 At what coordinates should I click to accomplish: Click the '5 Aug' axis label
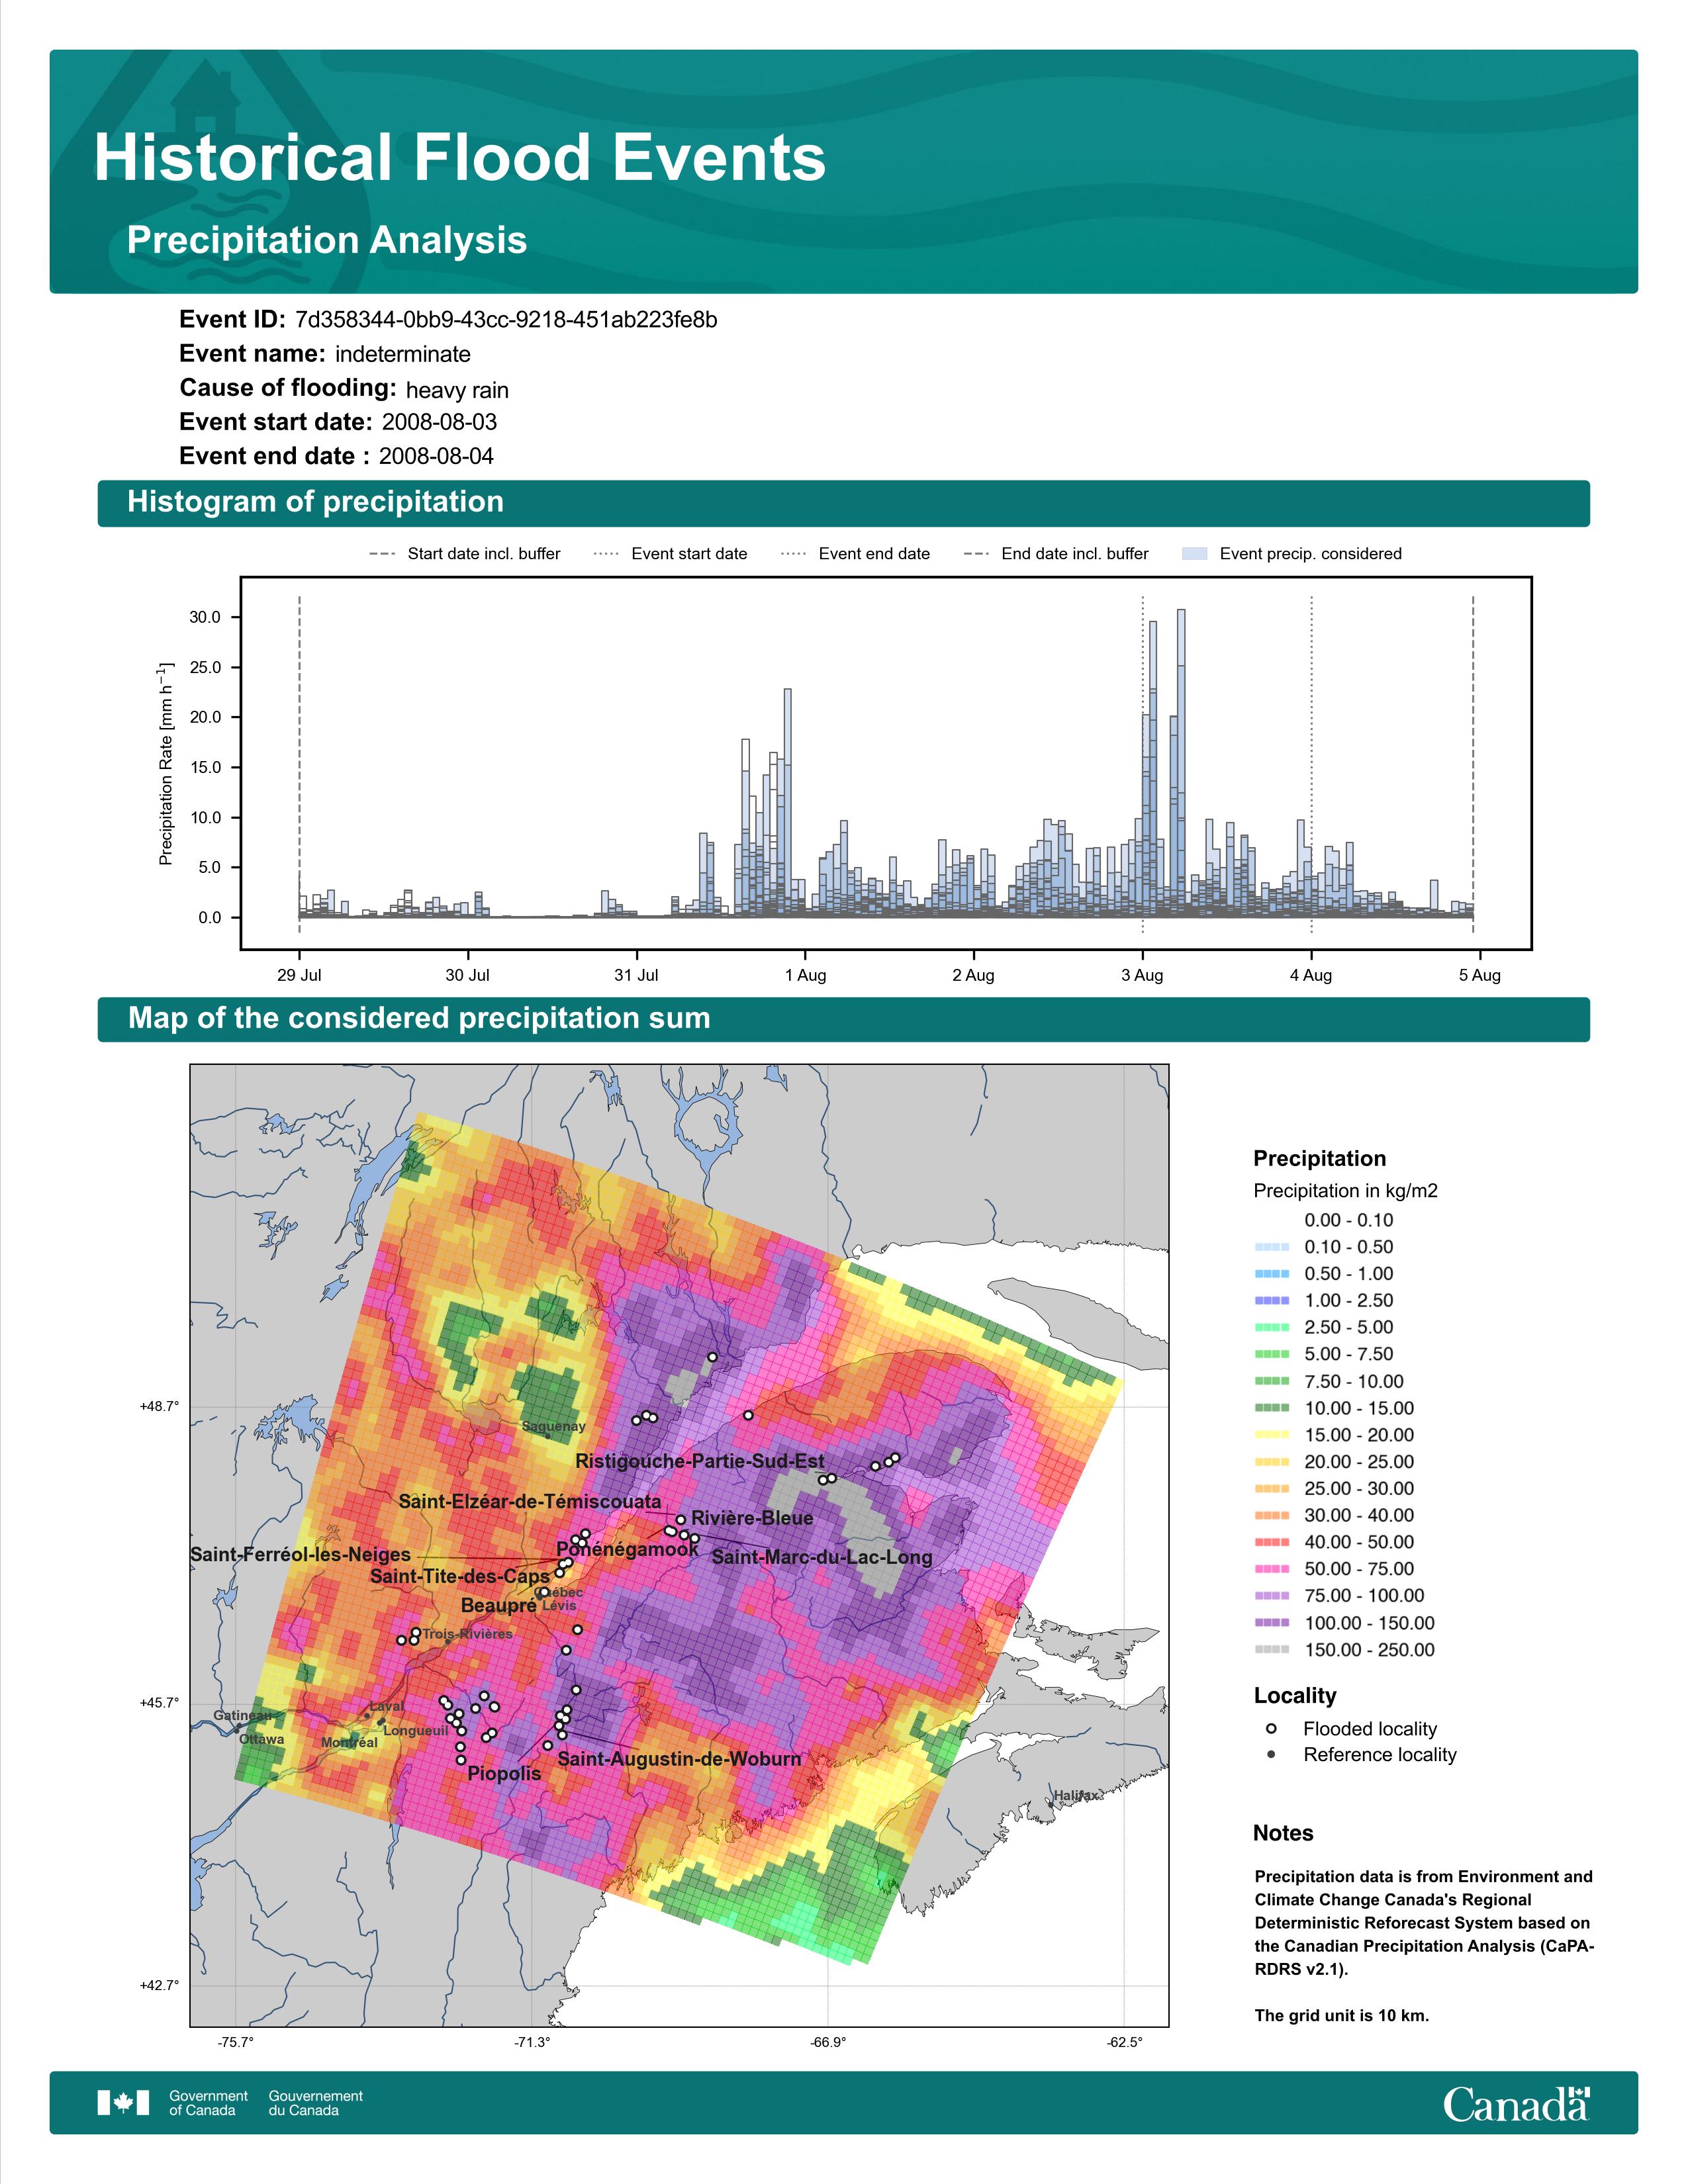tap(1480, 976)
